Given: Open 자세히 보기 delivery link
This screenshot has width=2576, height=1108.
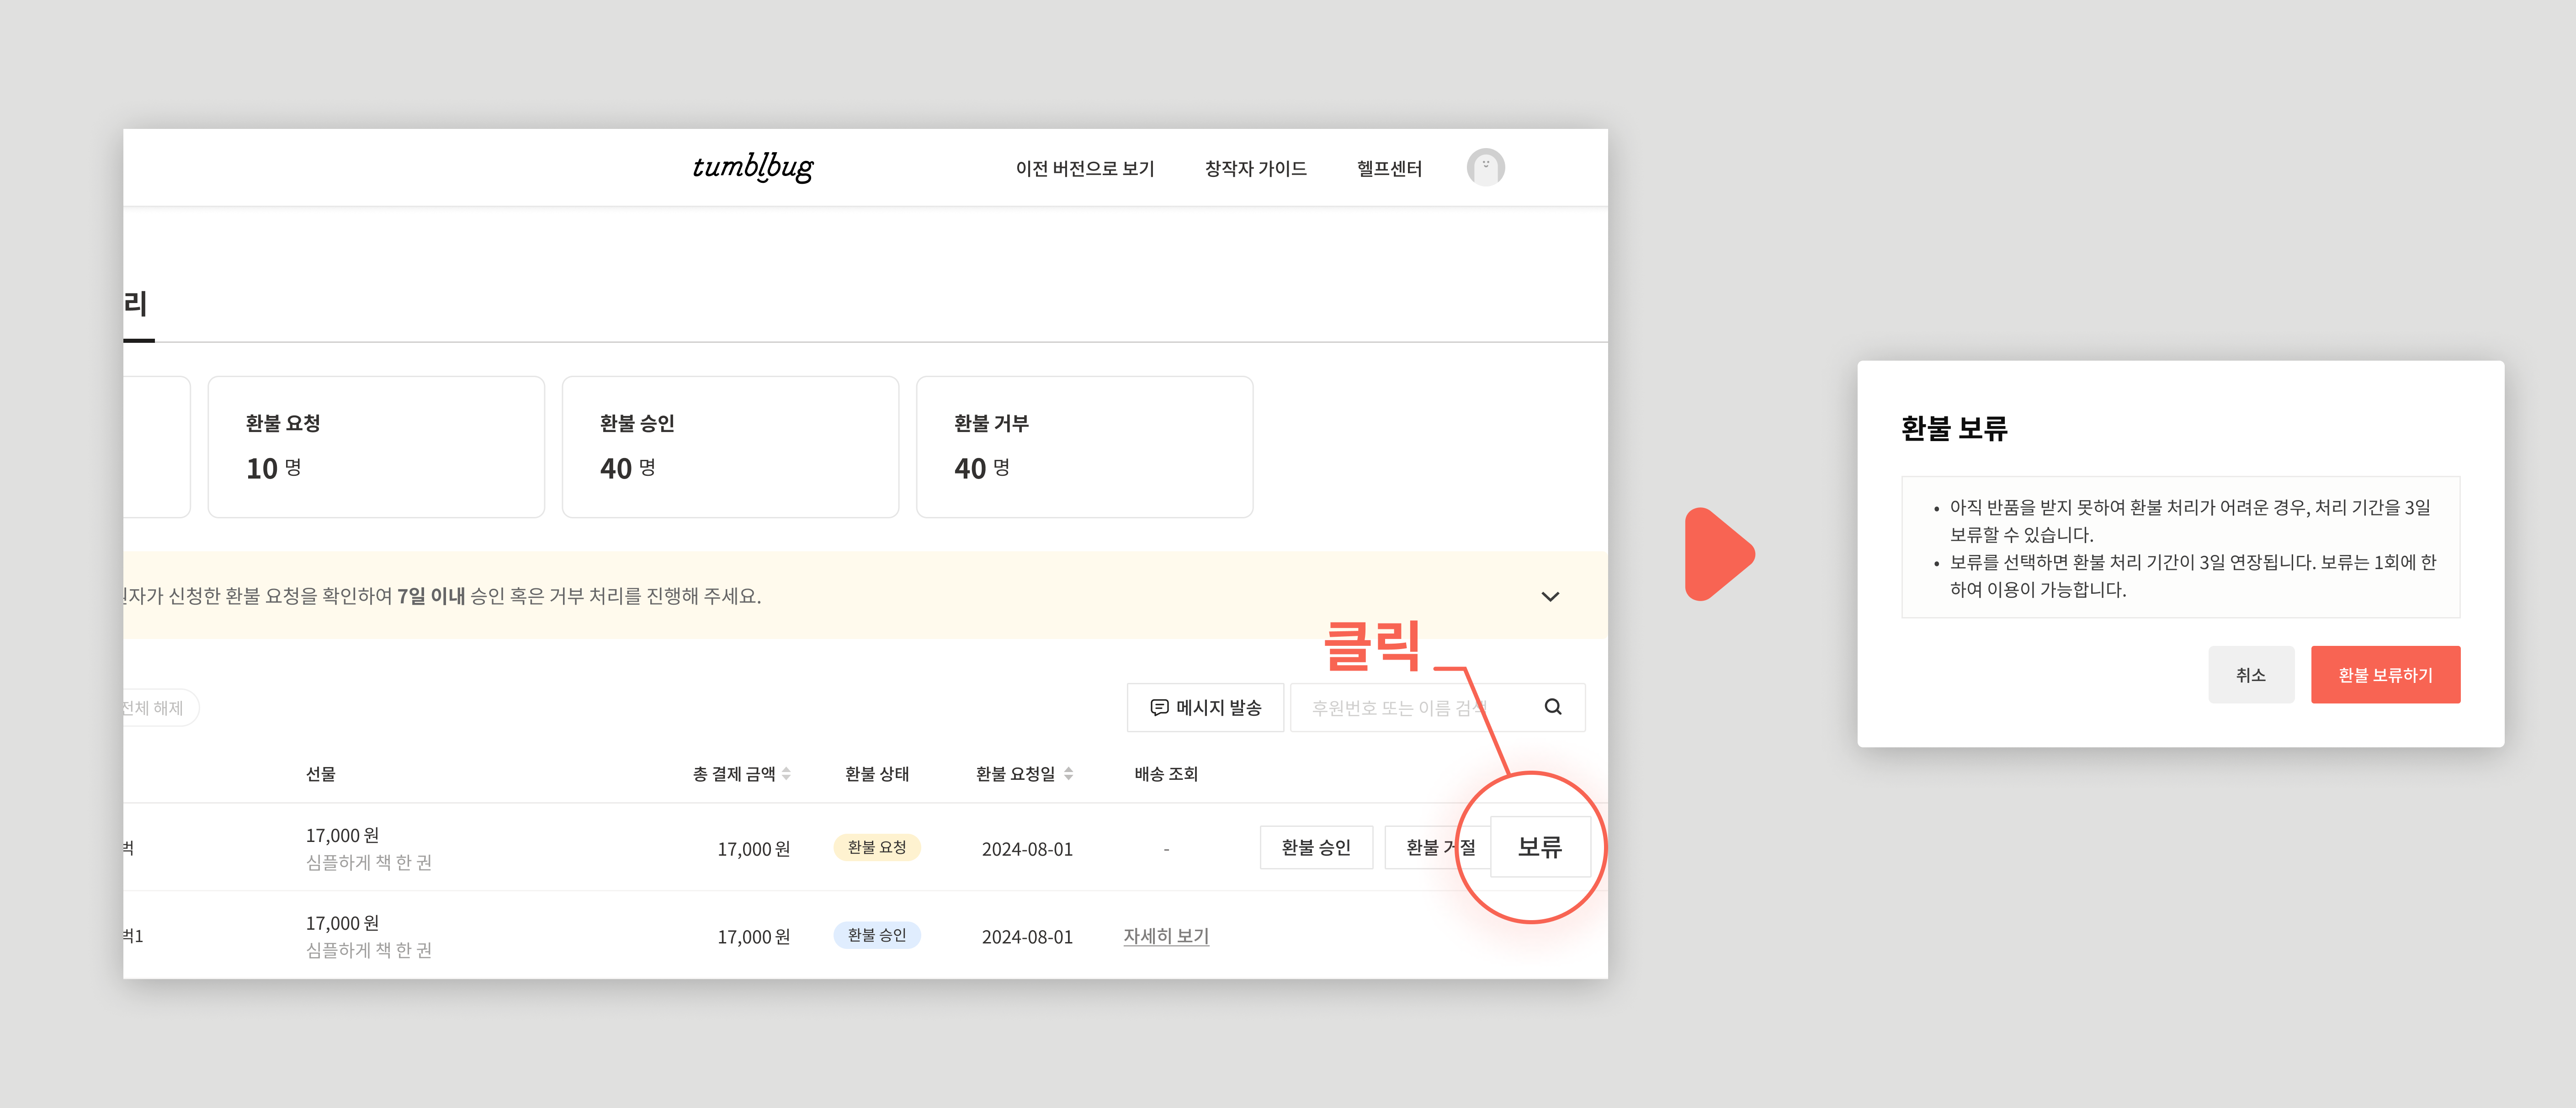Looking at the screenshot, I should tap(1166, 936).
